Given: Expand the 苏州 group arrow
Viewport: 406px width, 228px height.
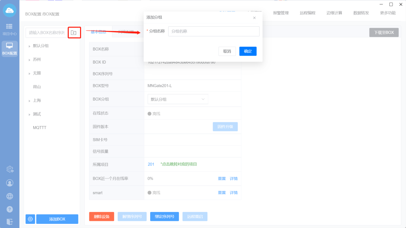Looking at the screenshot, I should [29, 60].
